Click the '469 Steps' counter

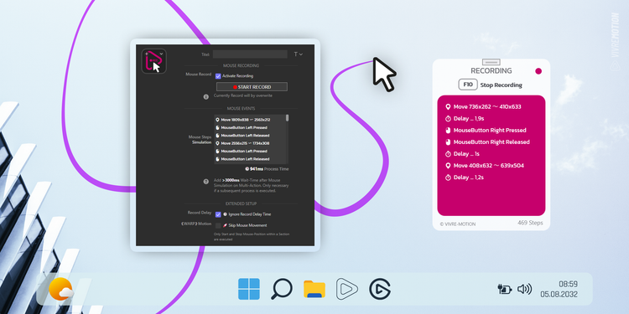click(x=530, y=223)
